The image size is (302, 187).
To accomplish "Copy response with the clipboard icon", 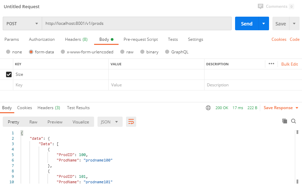I will pyautogui.click(x=284, y=121).
